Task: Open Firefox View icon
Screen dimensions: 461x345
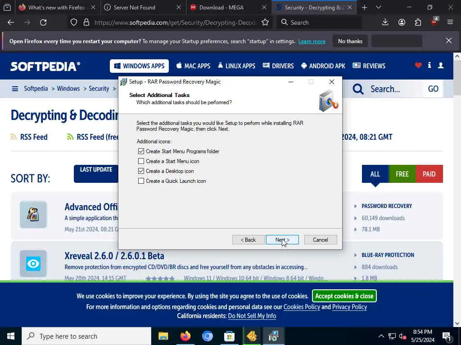Action: pyautogui.click(x=7, y=8)
